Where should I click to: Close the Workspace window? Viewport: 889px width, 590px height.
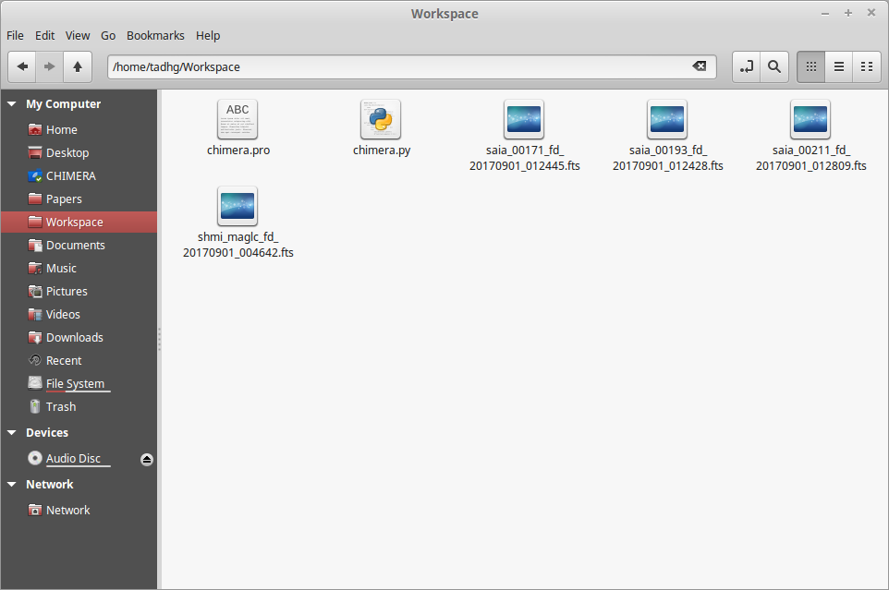point(871,12)
